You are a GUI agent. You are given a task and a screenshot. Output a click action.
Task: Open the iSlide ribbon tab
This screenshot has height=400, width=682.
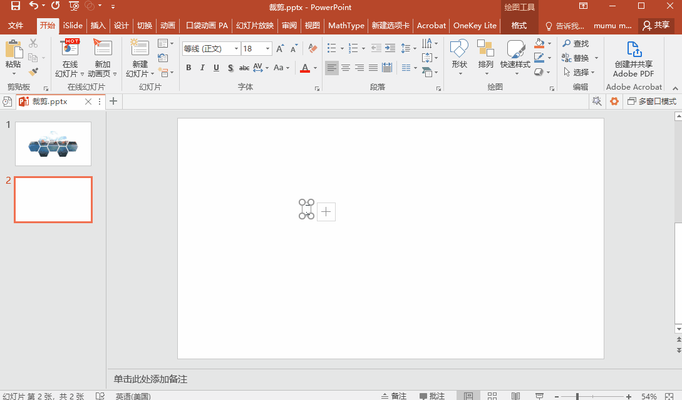[x=73, y=26]
